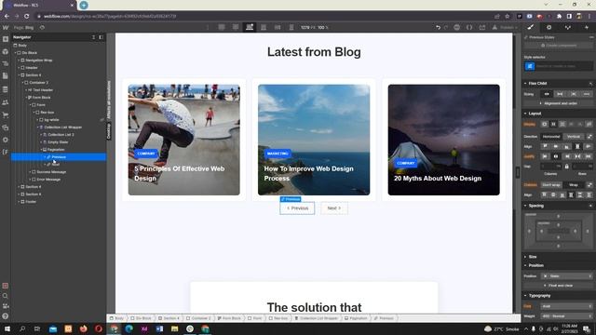The height and width of the screenshot is (335, 596).
Task: Pin the Navigator panel icon
Action: tap(101, 37)
